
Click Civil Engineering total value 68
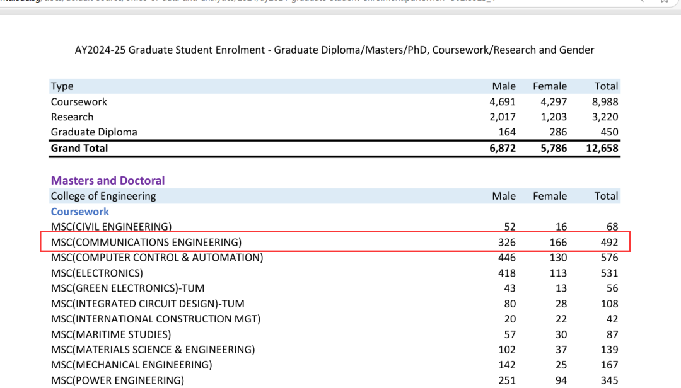tap(612, 227)
